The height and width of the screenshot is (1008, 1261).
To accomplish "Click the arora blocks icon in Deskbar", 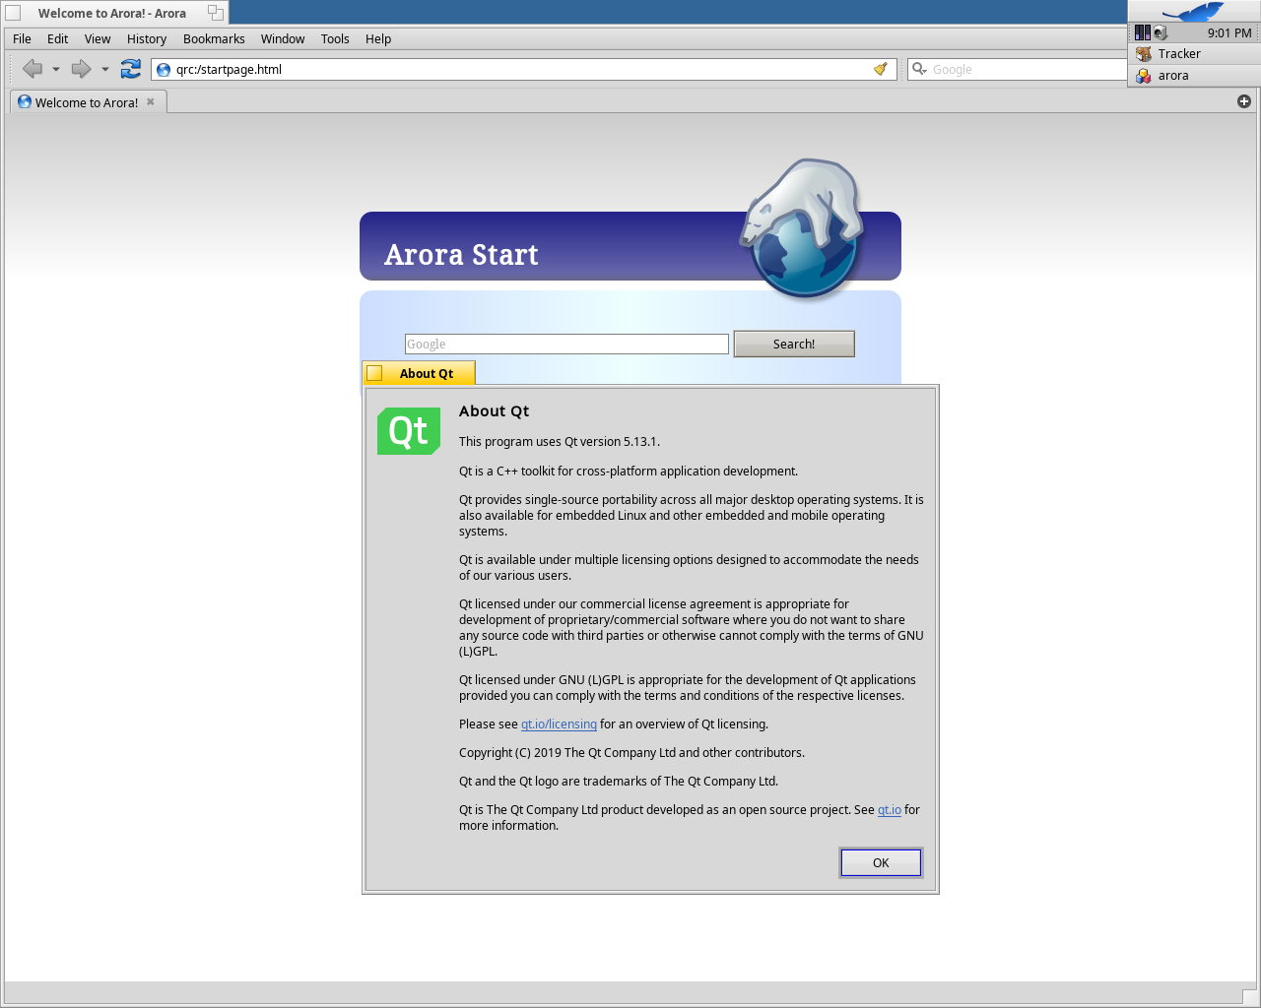I will point(1143,76).
